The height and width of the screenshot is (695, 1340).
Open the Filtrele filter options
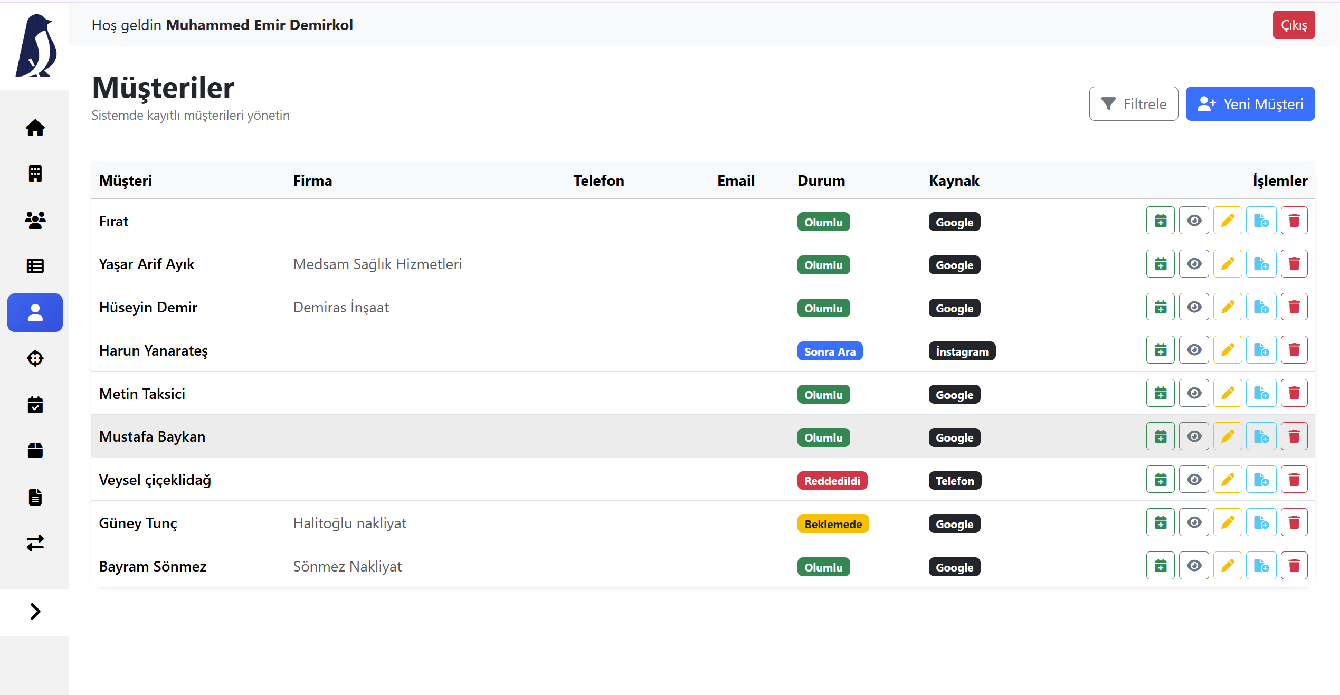point(1133,104)
